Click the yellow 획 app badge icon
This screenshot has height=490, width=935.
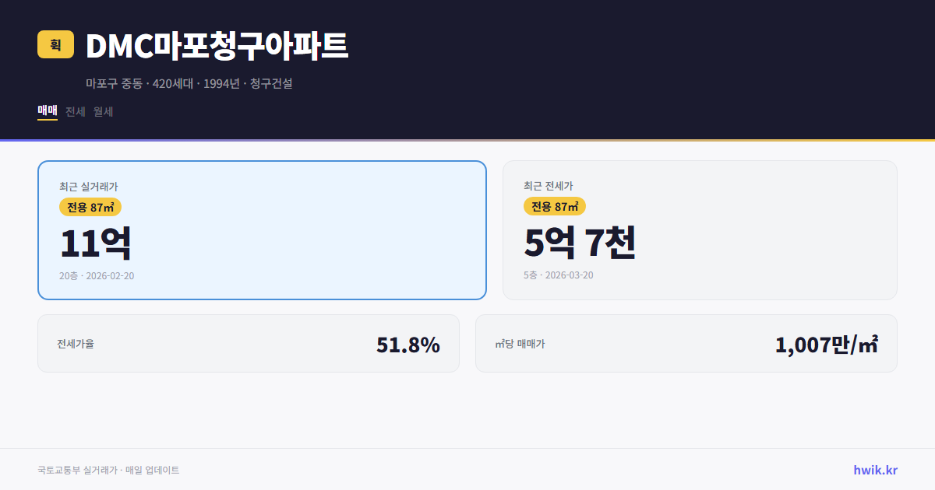(x=55, y=46)
